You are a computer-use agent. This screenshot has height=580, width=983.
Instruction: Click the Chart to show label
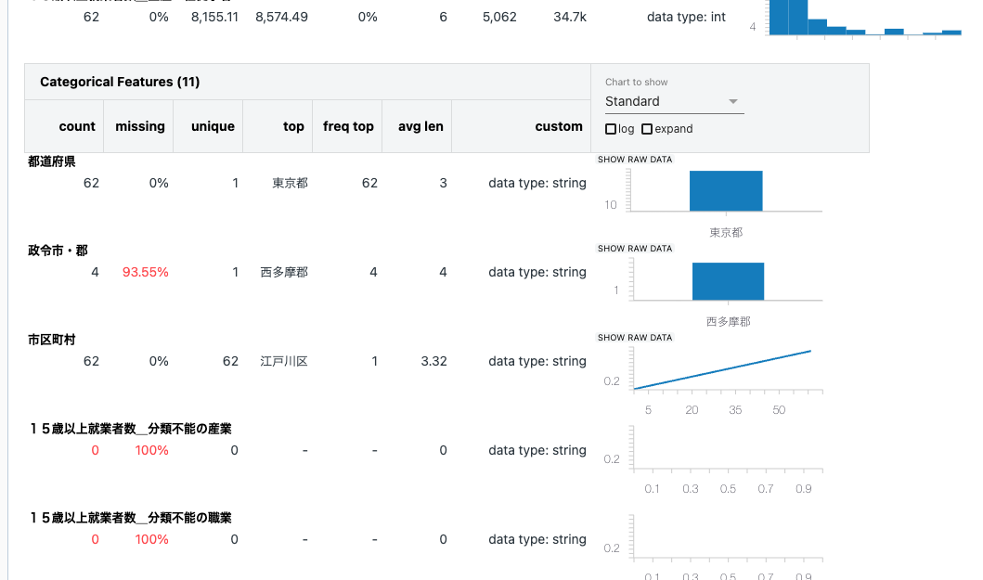(637, 83)
